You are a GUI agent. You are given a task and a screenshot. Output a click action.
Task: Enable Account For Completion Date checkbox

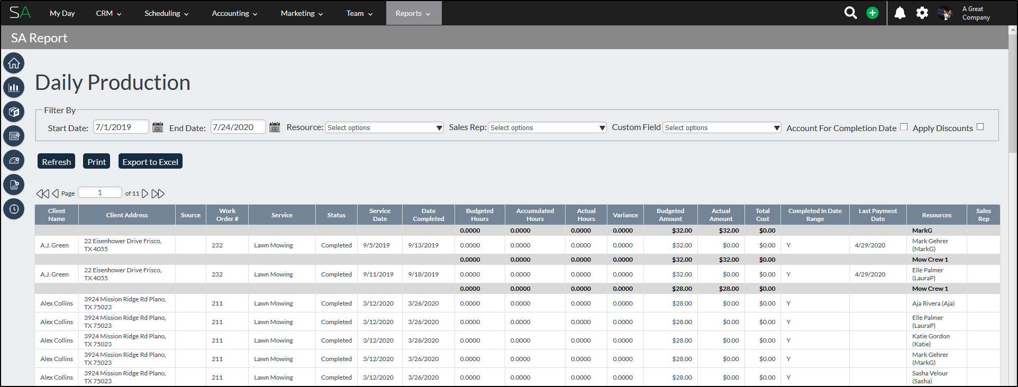[x=904, y=127]
